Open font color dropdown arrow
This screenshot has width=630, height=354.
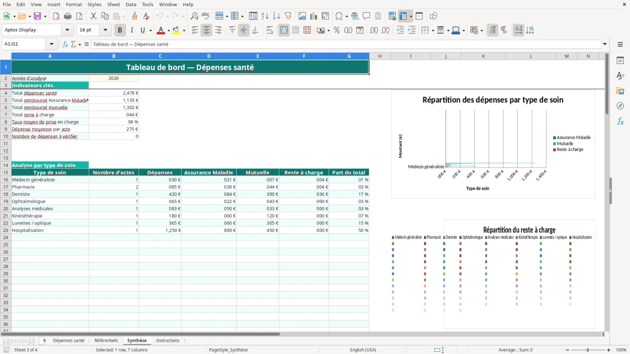click(x=168, y=30)
